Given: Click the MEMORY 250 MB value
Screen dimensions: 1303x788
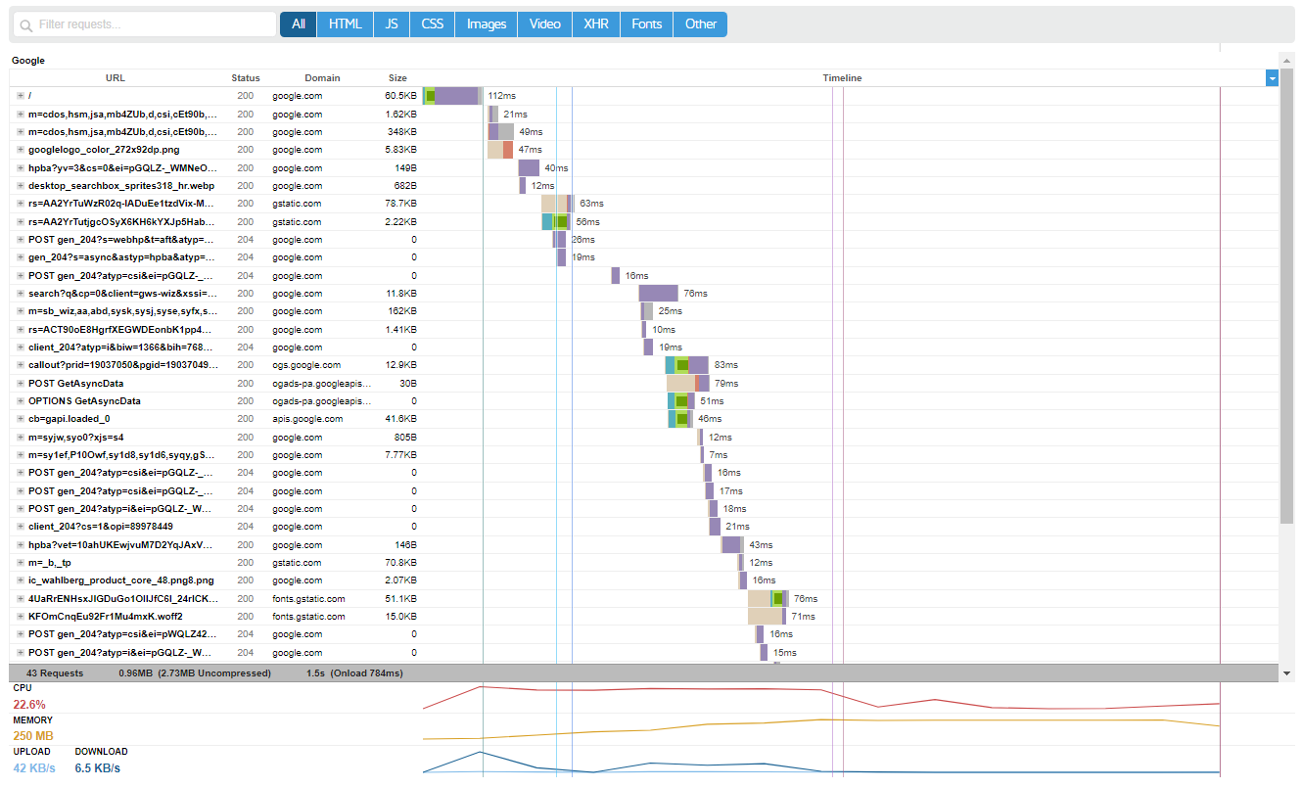Looking at the screenshot, I should (x=33, y=736).
